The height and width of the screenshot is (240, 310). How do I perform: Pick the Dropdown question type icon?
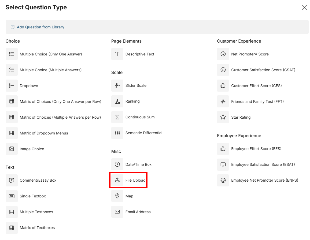[x=12, y=85]
